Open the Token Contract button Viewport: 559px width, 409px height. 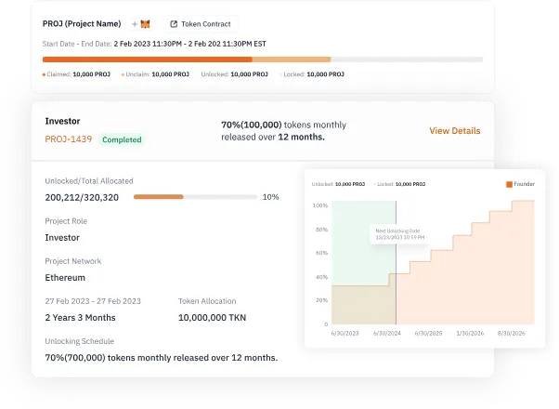[201, 24]
